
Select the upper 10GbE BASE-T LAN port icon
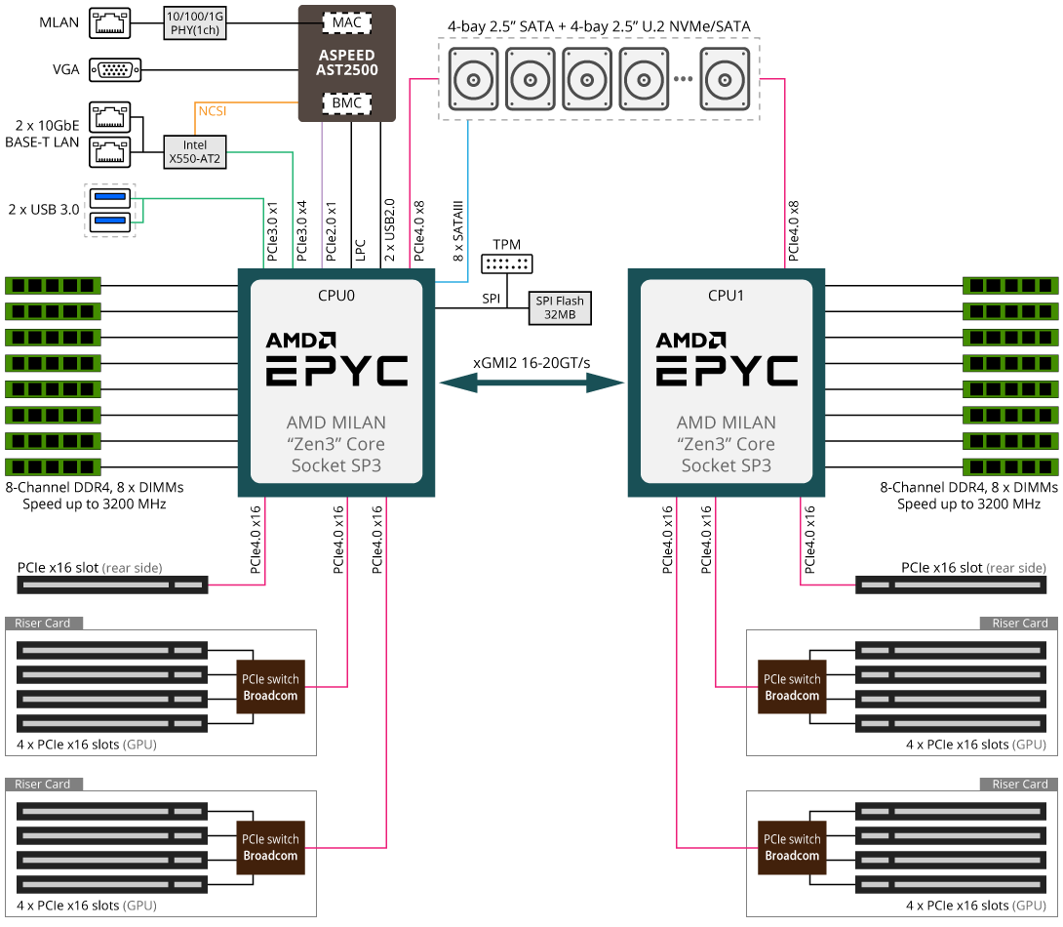(x=110, y=118)
